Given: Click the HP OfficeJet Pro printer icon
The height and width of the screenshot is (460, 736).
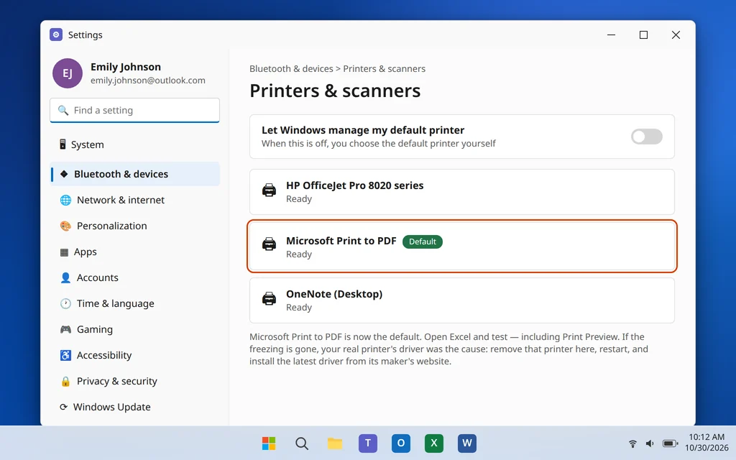Looking at the screenshot, I should click(269, 190).
